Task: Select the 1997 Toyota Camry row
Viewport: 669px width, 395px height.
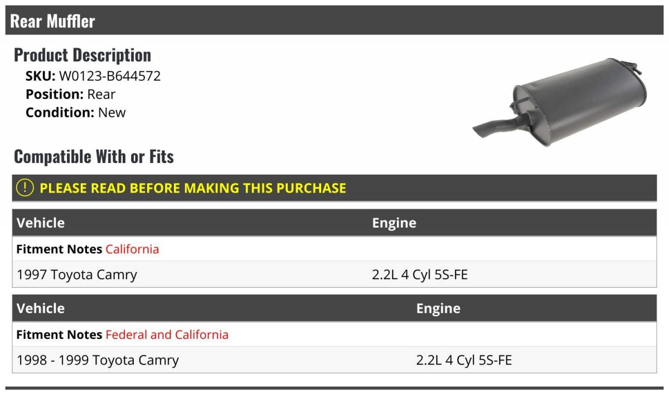Action: [334, 274]
